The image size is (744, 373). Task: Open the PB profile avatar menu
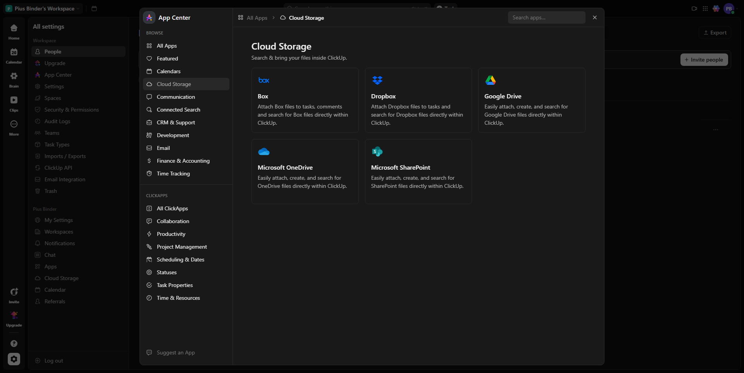coord(728,9)
